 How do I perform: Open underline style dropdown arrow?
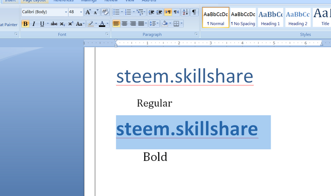point(48,24)
